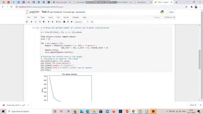The image size is (203, 114).
Task: Open the Windows Start menu
Action: tap(3, 111)
